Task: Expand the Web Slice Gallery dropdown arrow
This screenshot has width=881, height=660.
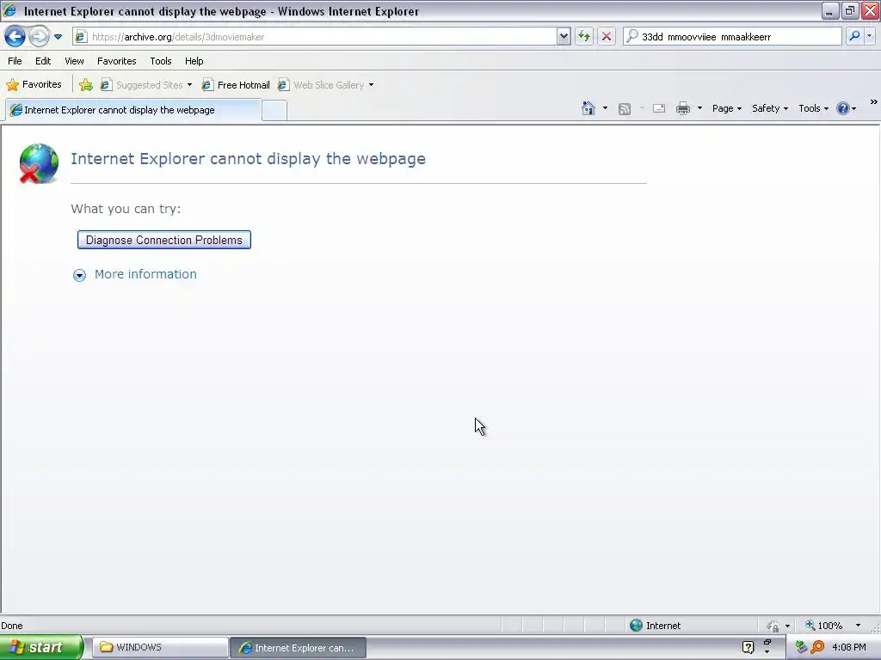Action: coord(371,85)
